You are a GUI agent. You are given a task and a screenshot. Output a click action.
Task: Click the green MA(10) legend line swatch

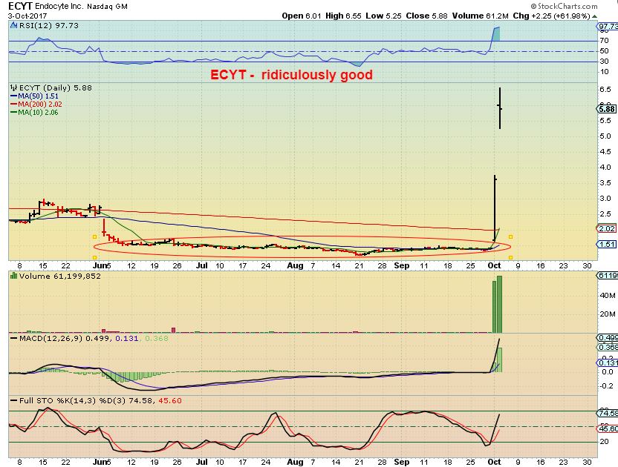click(x=14, y=113)
